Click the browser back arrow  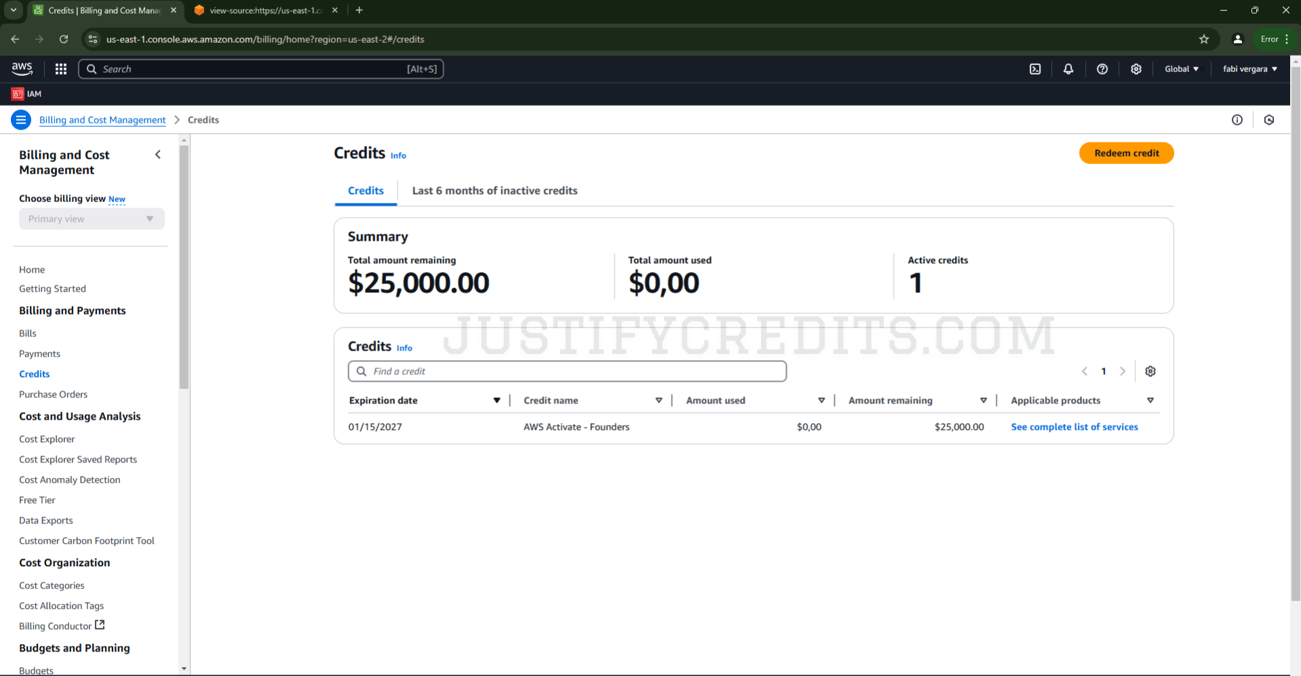pyautogui.click(x=15, y=39)
